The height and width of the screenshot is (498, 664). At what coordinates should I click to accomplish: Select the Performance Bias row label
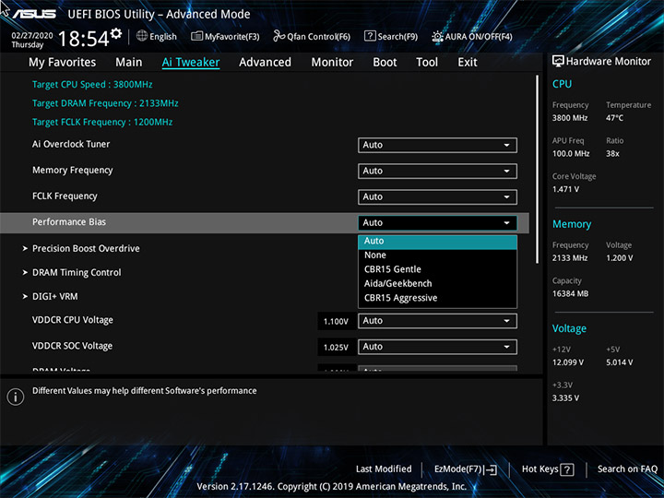point(69,222)
